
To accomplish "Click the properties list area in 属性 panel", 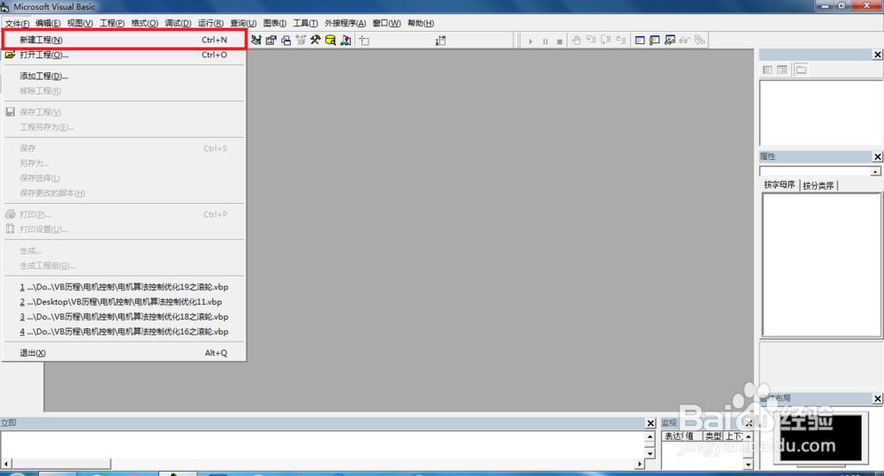I will tap(821, 265).
